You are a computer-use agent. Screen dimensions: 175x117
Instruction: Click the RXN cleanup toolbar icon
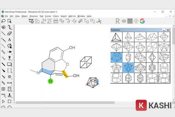point(68,21)
